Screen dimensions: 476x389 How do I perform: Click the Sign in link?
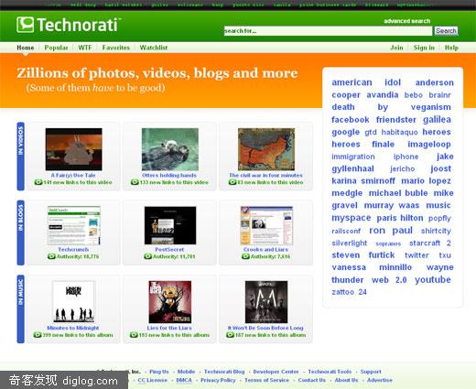424,48
